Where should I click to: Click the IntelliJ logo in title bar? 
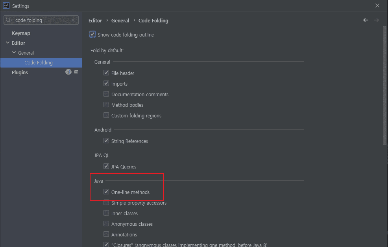6,6
